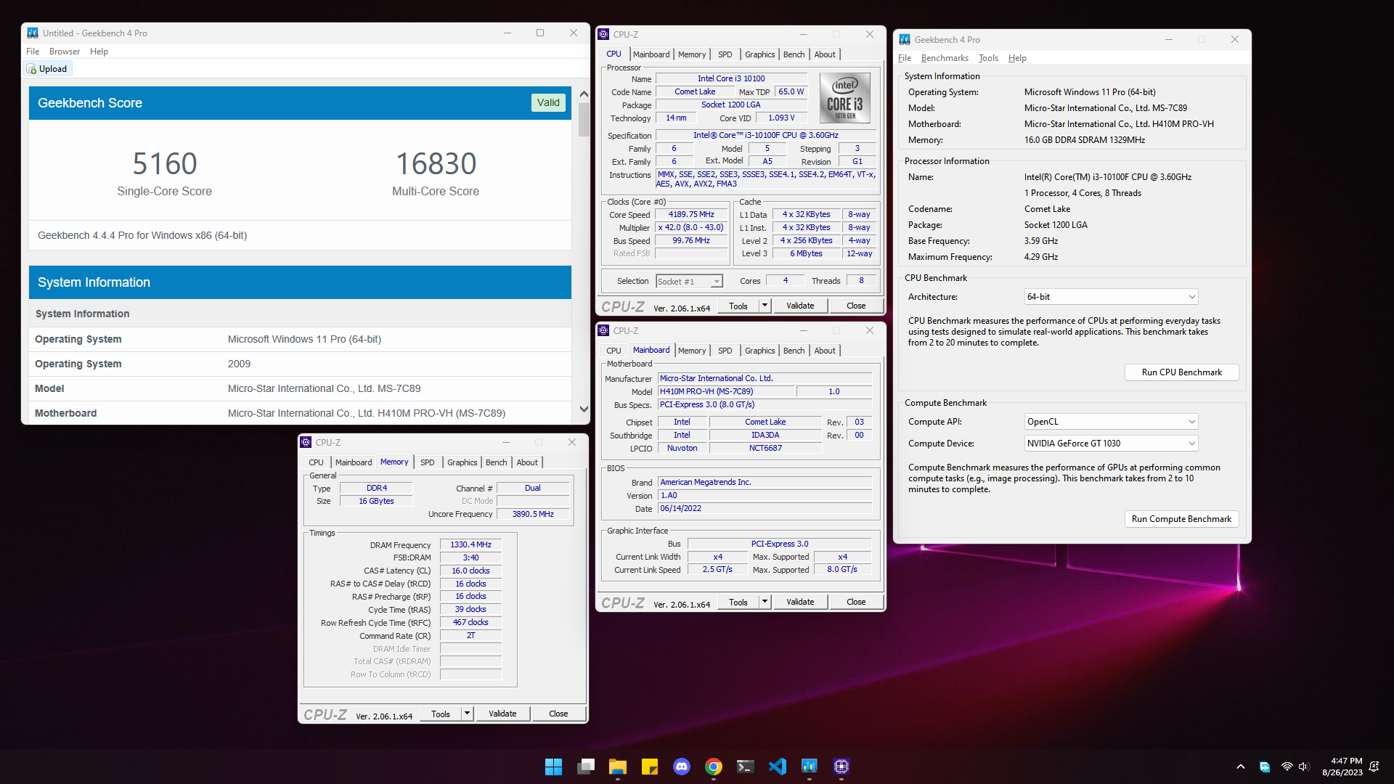The height and width of the screenshot is (784, 1394).
Task: Open Task View from taskbar
Action: [586, 767]
